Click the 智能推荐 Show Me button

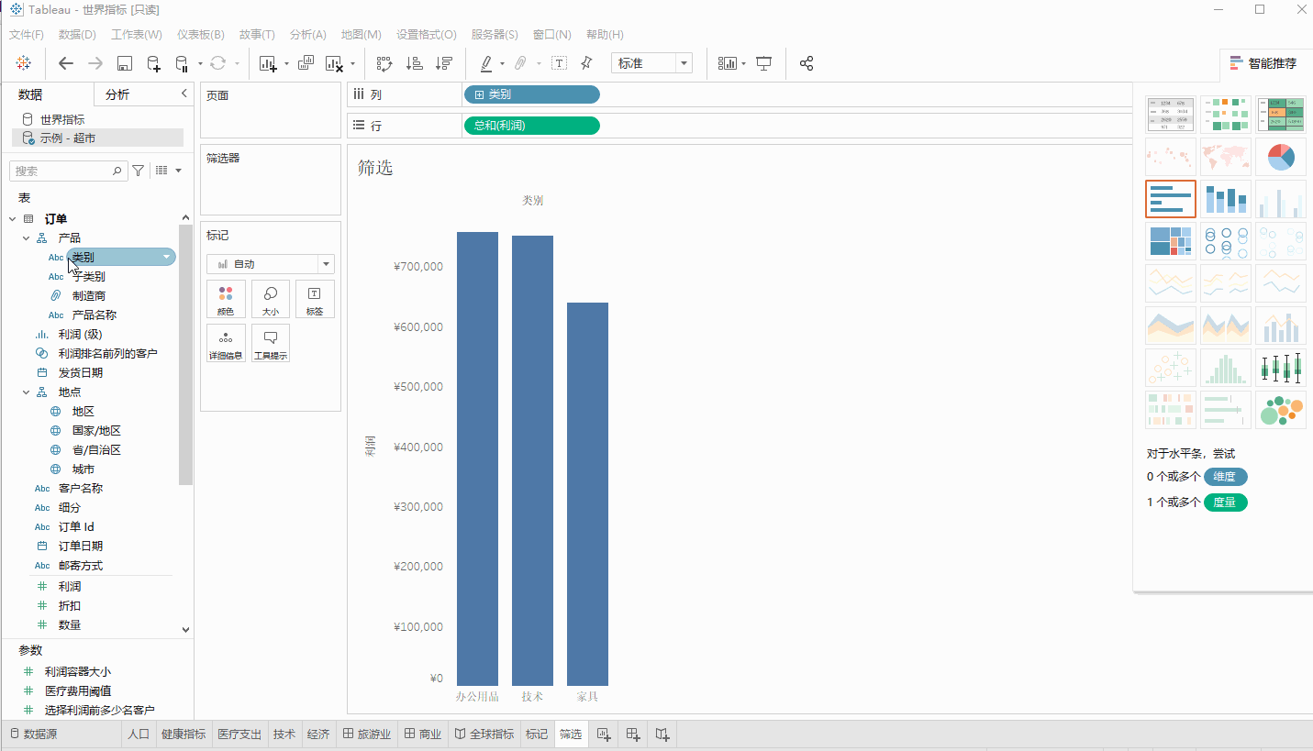1263,63
